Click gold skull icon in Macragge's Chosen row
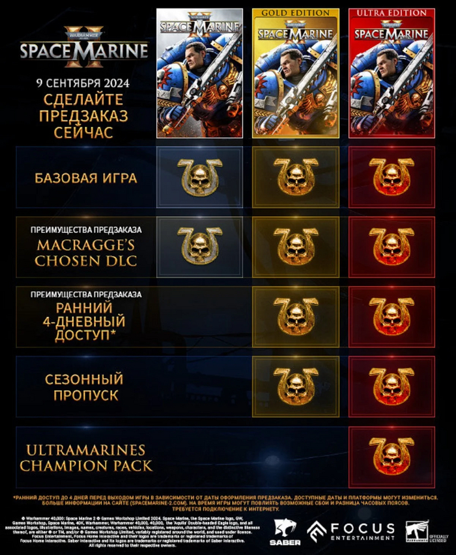Viewport: 456px width, 555px height. (x=296, y=247)
